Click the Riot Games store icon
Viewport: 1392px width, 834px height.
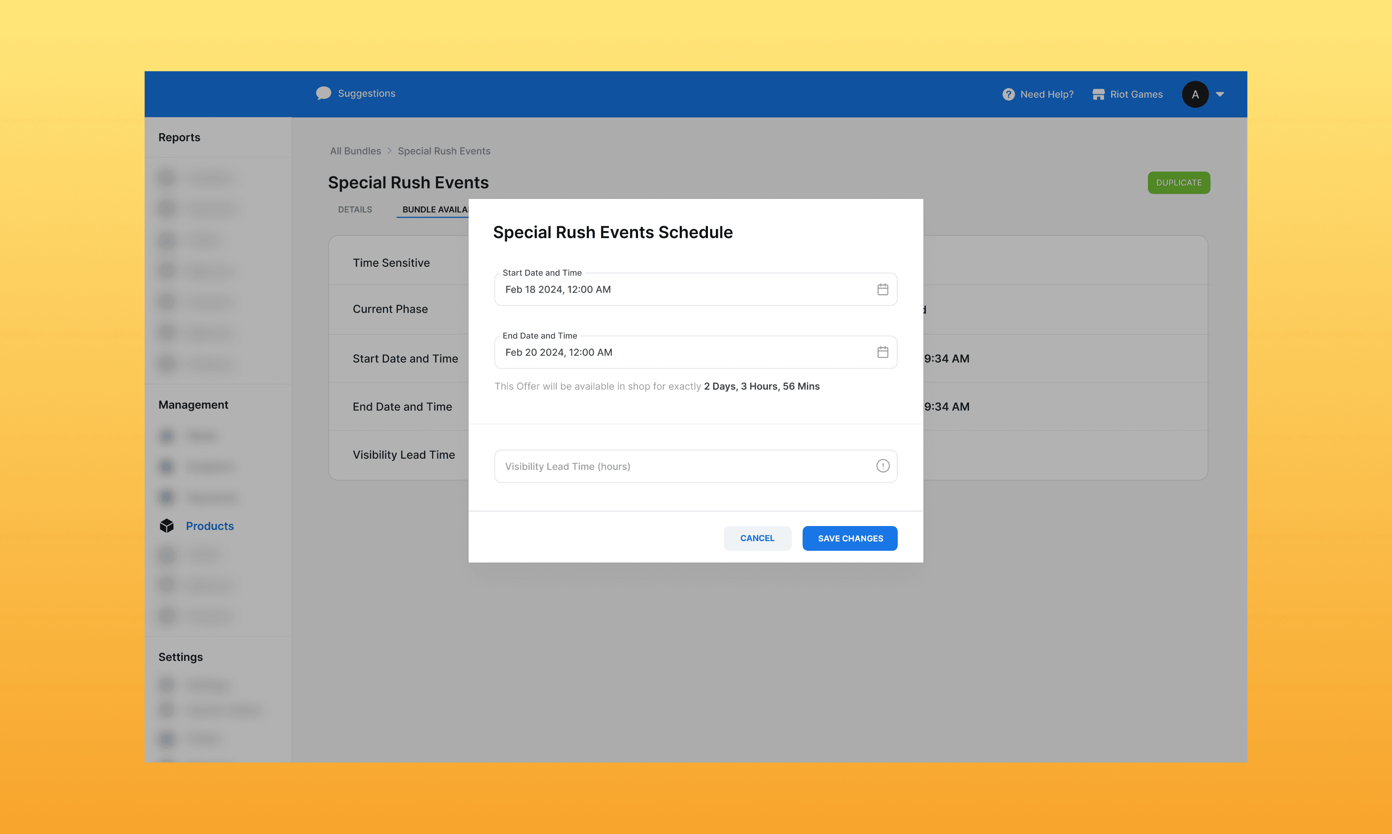[1098, 94]
